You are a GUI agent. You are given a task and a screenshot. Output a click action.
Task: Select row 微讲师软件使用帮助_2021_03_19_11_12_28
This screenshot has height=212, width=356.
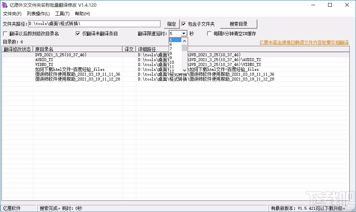point(175,79)
